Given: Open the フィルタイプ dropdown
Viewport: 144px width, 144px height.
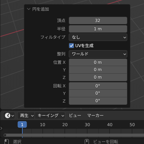Looking at the screenshot, I should (98, 37).
